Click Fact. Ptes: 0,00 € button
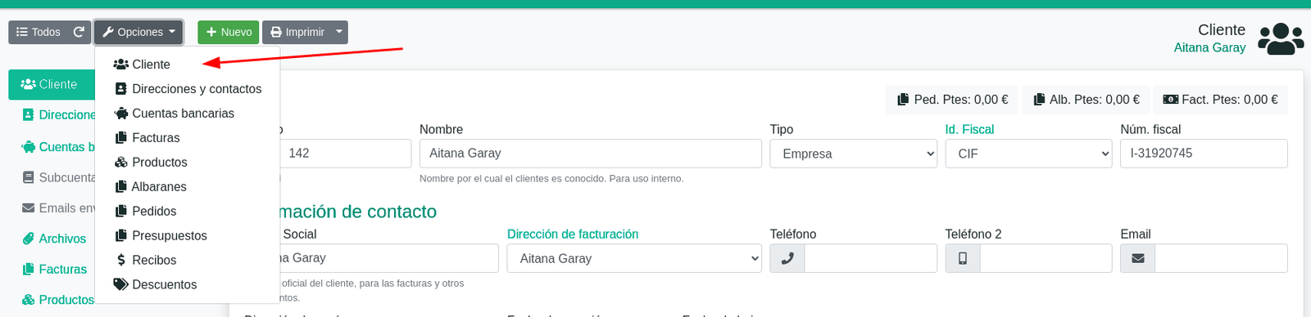1311x317 pixels. (x=1220, y=100)
